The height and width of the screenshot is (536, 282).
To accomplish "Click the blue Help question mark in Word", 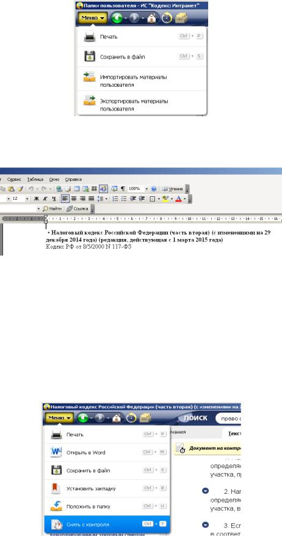I will [154, 189].
